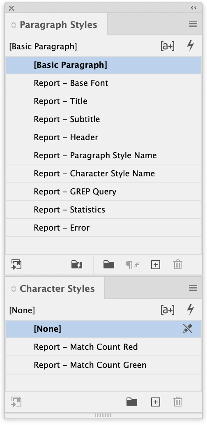Collapse the panel using double-chevron arrows
The image size is (207, 425).
pos(194,8)
